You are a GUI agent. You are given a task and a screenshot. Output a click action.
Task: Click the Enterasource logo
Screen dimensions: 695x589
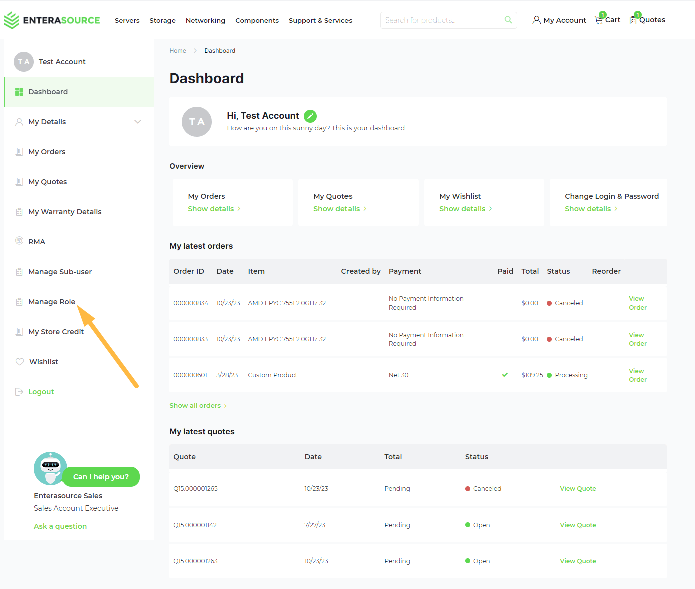pos(52,20)
